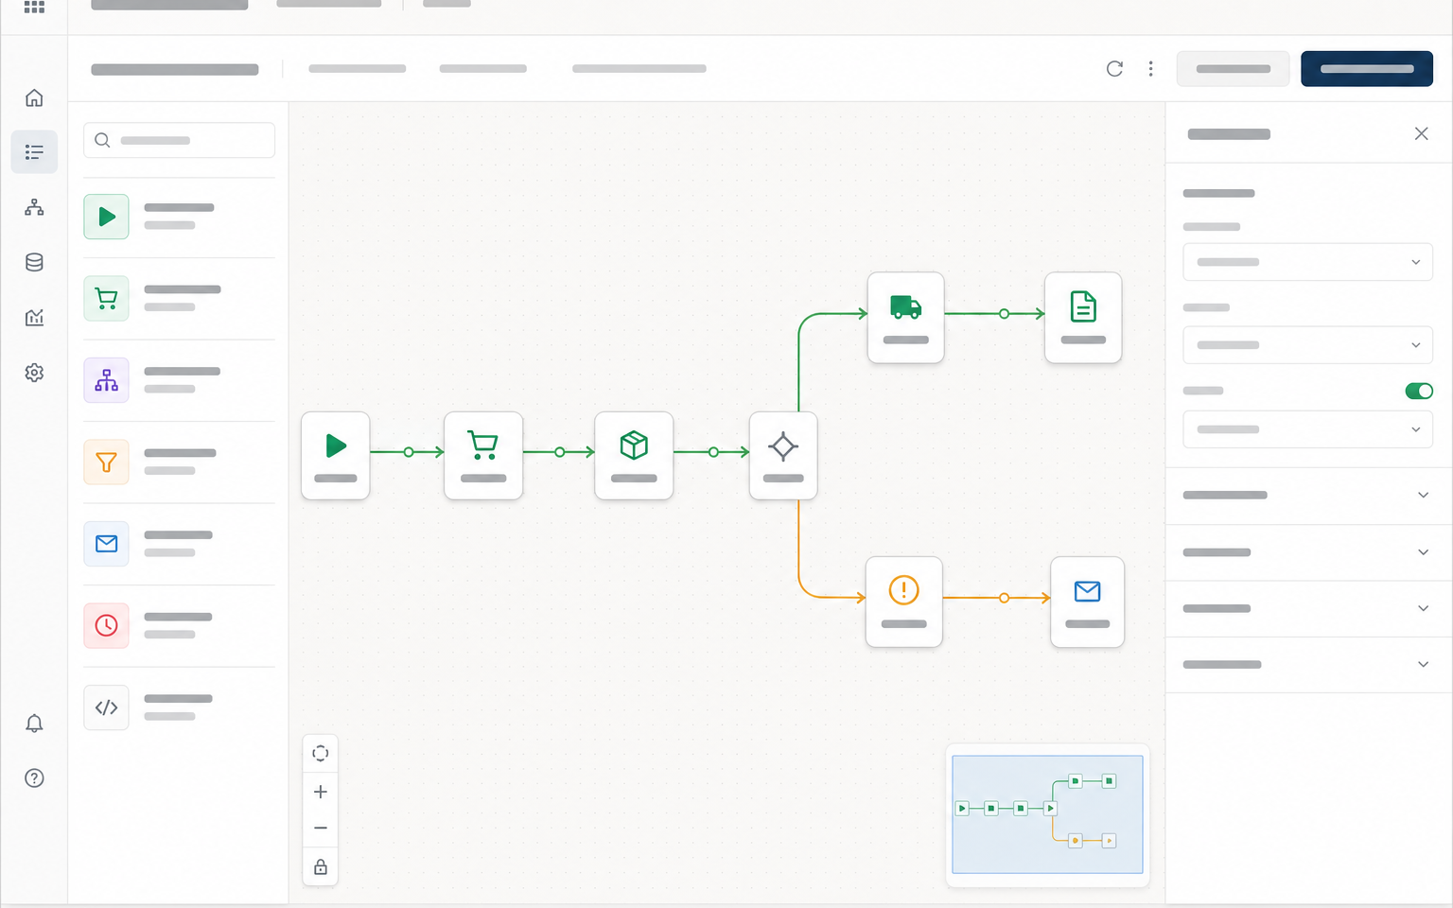The width and height of the screenshot is (1453, 908).
Task: Click connector midpoint between box and decision nodes
Action: [713, 452]
